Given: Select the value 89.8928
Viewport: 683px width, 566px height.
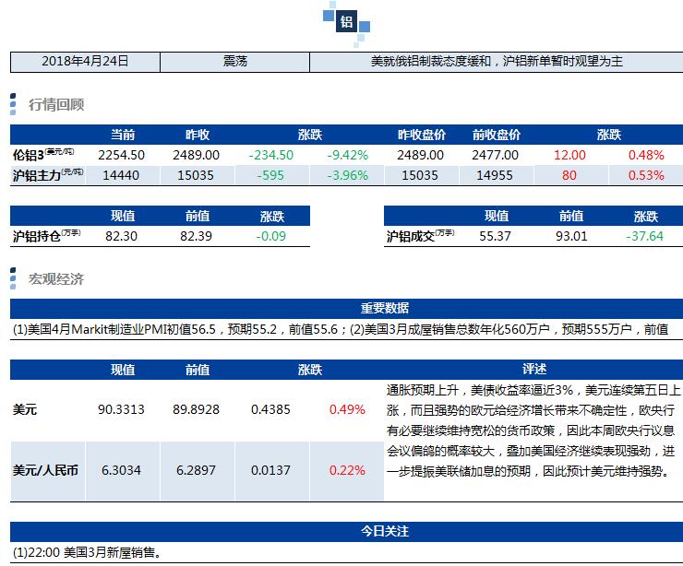Looking at the screenshot, I should 196,409.
